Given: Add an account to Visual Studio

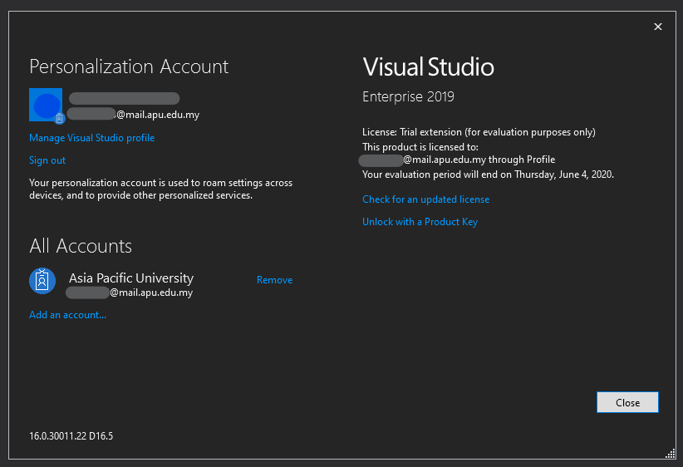Looking at the screenshot, I should [x=67, y=315].
